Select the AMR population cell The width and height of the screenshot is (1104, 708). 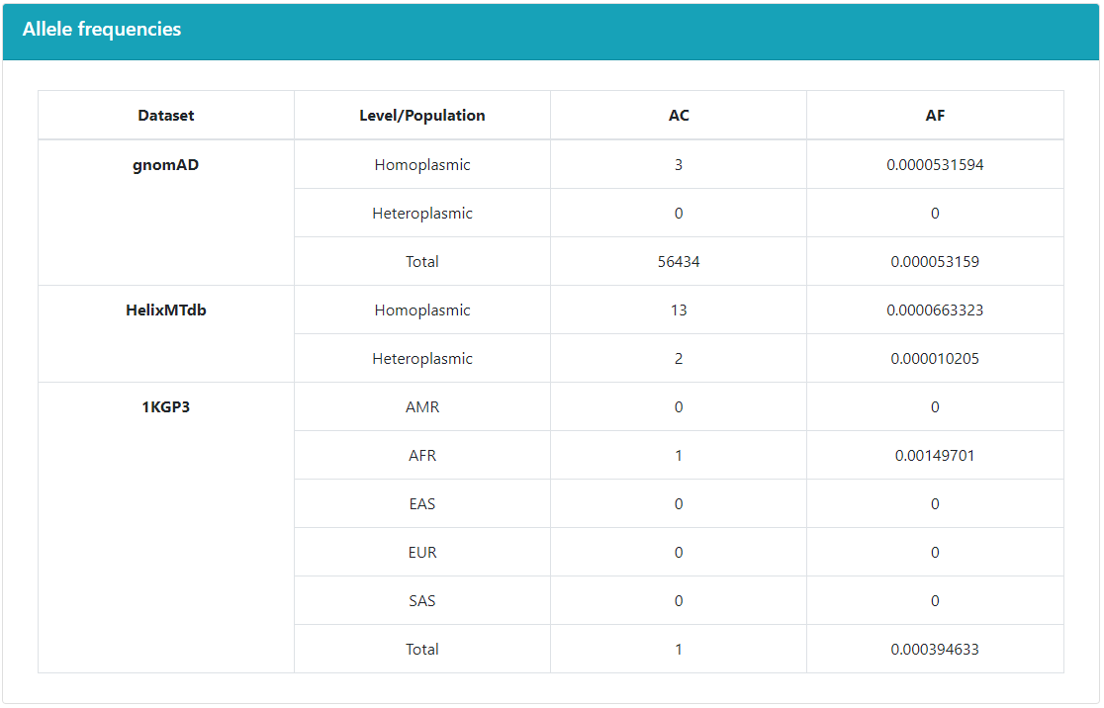(421, 407)
